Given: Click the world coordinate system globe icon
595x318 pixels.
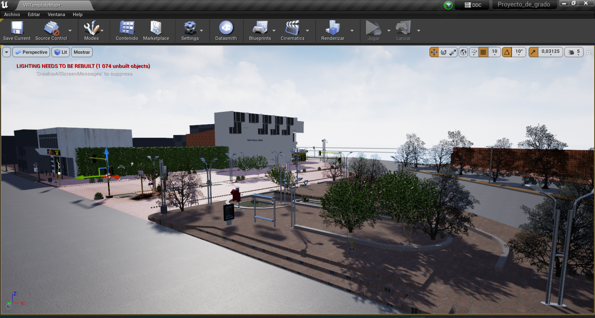Looking at the screenshot, I should [x=463, y=52].
